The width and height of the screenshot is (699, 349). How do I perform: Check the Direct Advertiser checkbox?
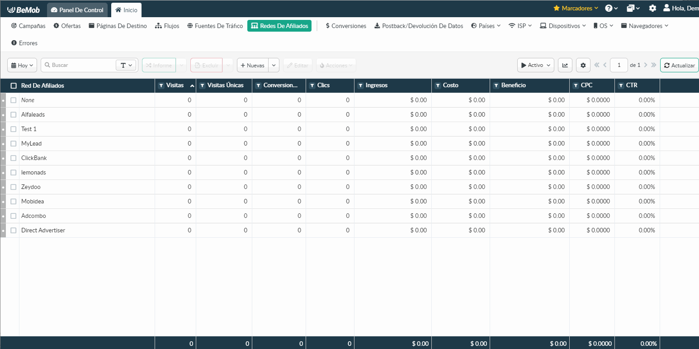[14, 231]
